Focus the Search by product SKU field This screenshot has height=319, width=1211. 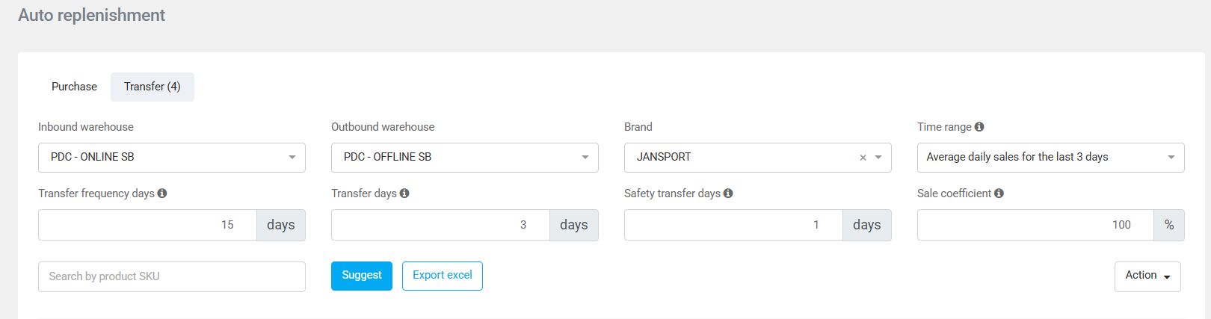[171, 276]
